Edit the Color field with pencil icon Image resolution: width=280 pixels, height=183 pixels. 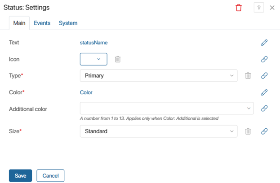(264, 92)
